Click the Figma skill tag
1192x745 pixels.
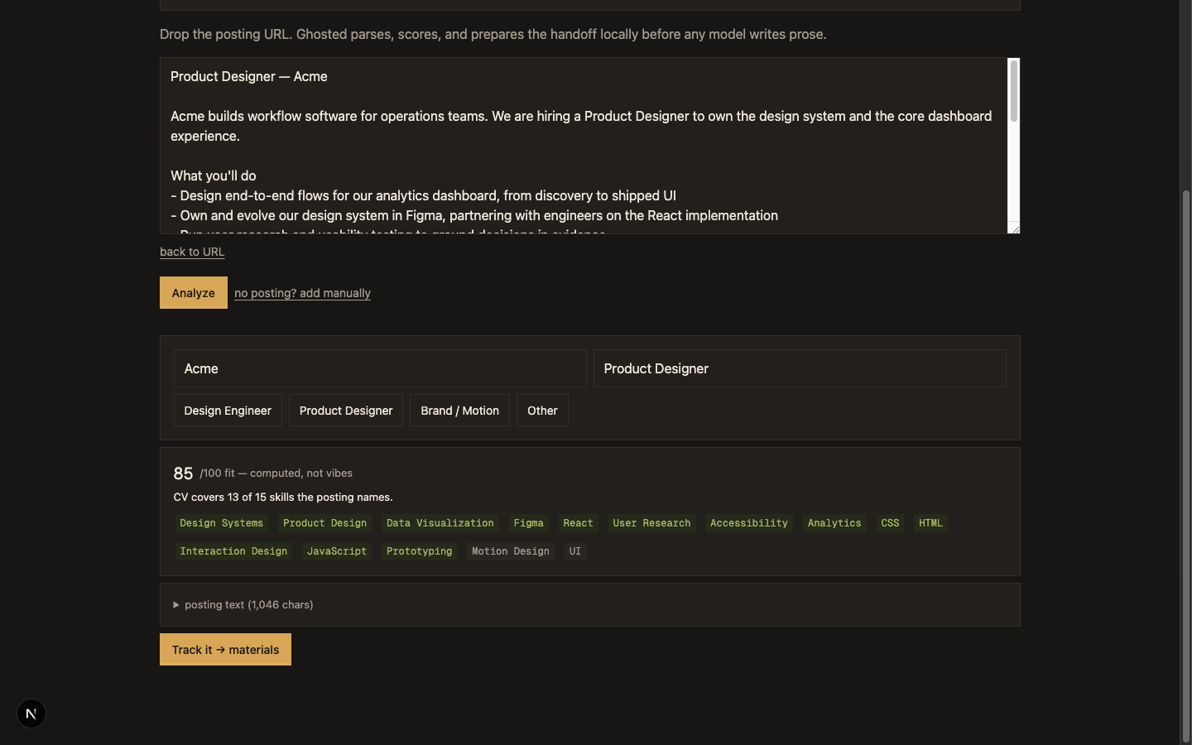pos(528,523)
